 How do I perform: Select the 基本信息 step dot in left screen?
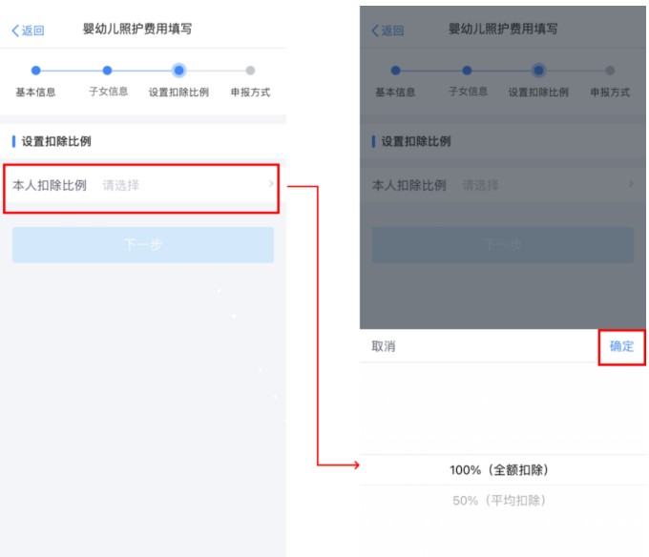(x=36, y=71)
